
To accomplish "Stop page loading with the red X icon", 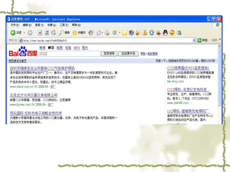I will click(40, 33).
